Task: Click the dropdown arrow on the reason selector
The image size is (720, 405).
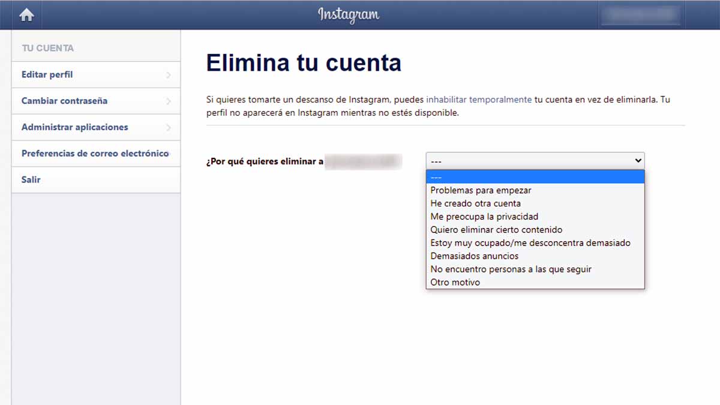Action: [638, 160]
